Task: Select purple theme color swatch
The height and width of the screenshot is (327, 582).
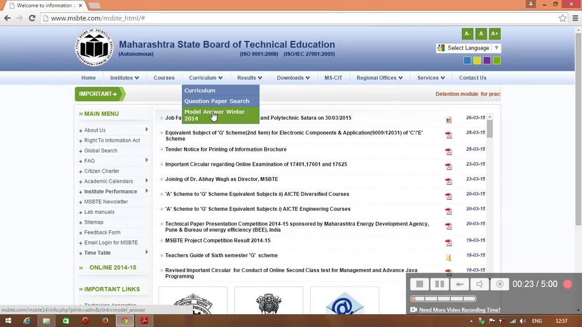Action: point(487,60)
